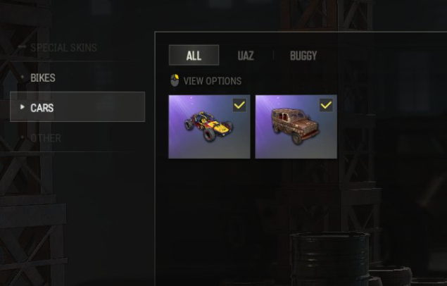Click the arrow marker next to CARS
Image resolution: width=447 pixels, height=286 pixels.
coord(23,107)
